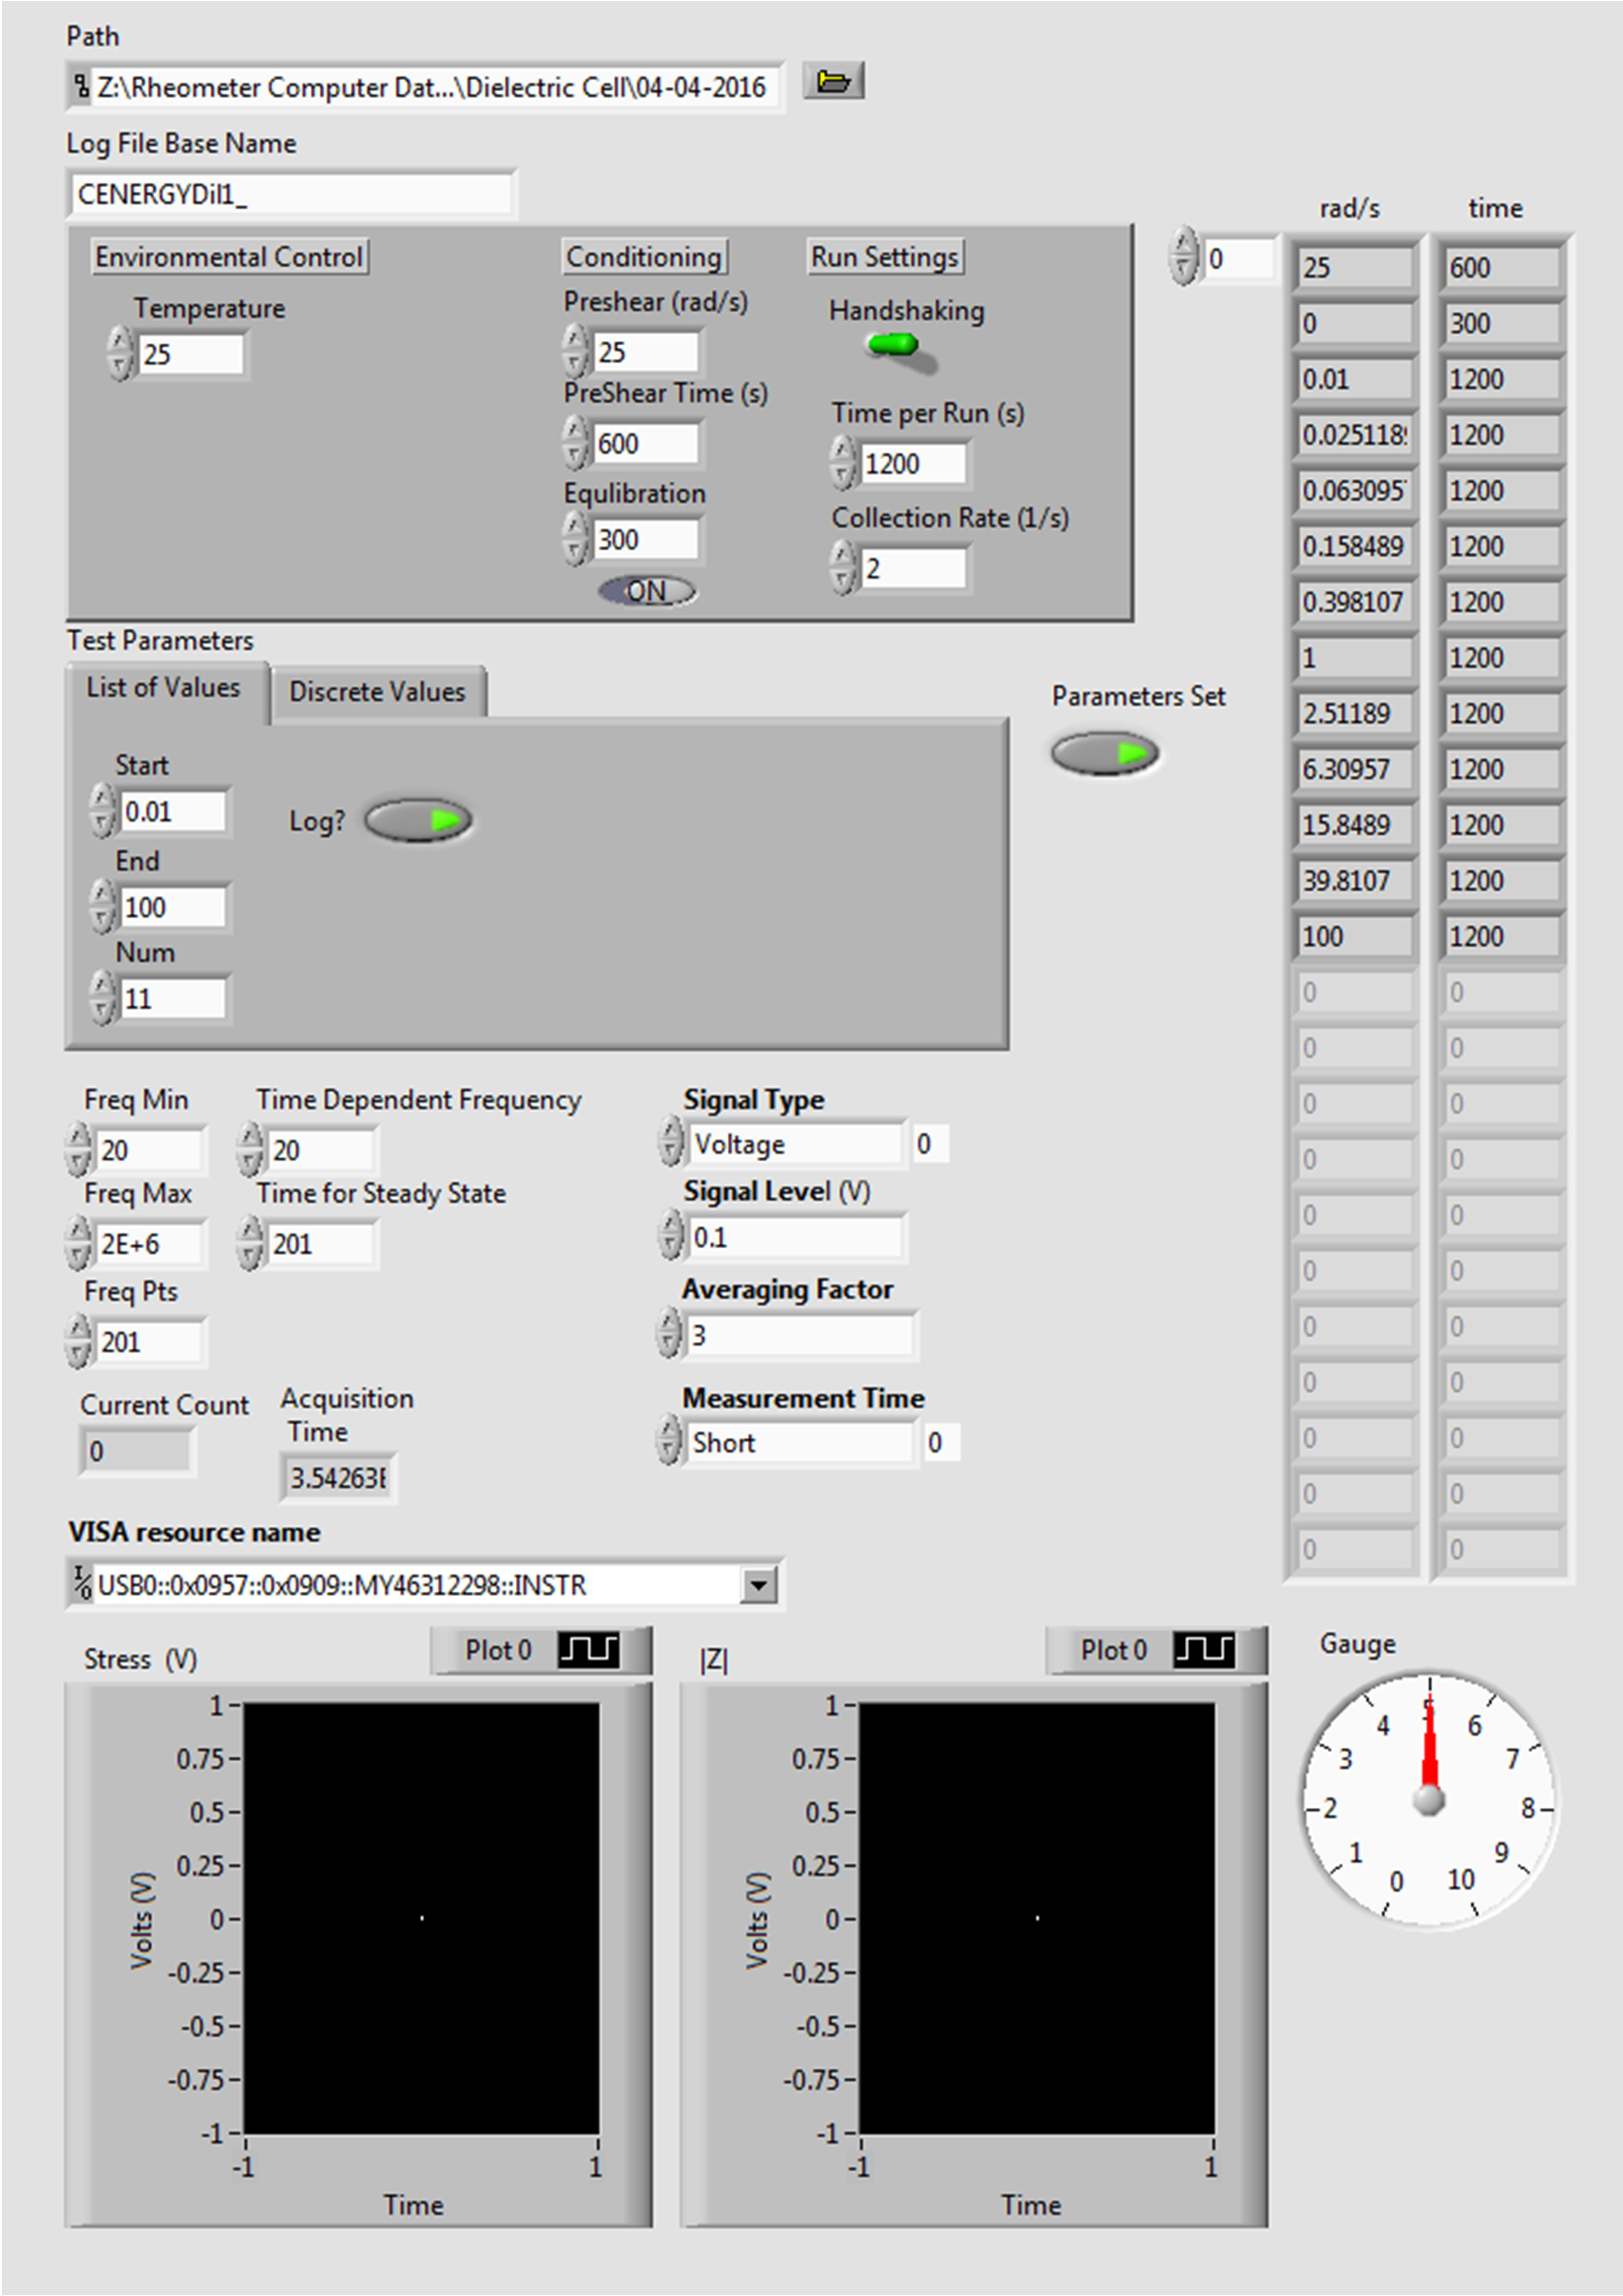Switch to the Discrete Values tab

tap(377, 692)
